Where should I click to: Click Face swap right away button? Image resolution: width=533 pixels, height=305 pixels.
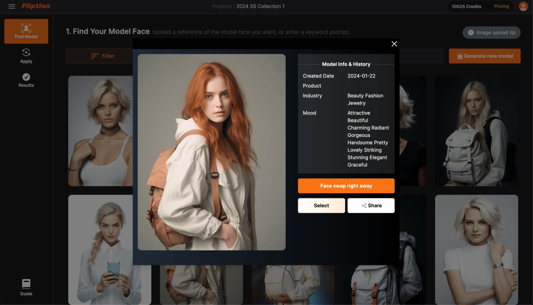[x=346, y=186]
